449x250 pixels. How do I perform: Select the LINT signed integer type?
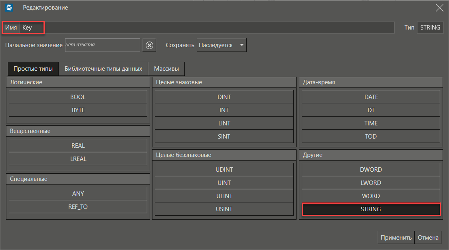(224, 123)
